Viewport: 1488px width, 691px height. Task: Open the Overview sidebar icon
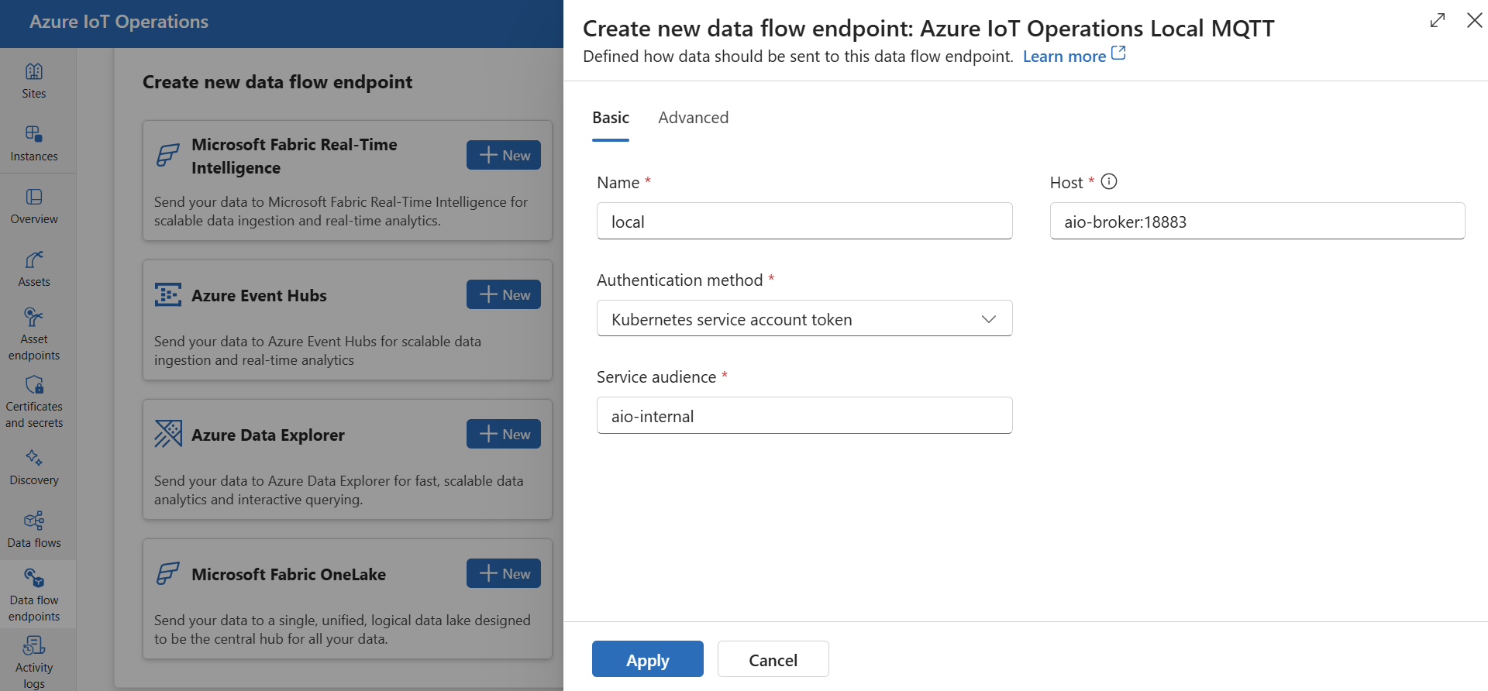click(x=34, y=206)
